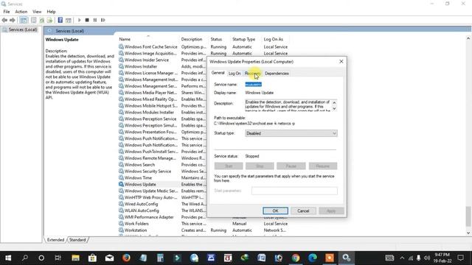Click the Start Service play icon

[x=80, y=20]
